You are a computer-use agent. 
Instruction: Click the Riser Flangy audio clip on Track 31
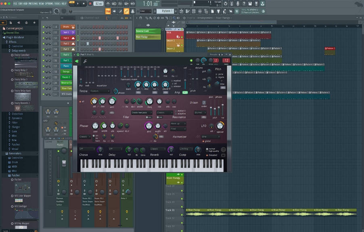(271, 212)
